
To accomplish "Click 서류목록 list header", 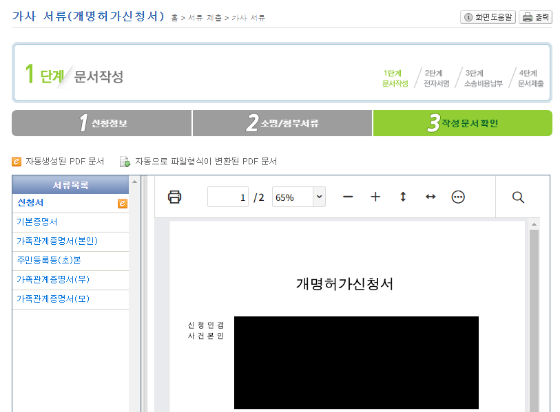I will coord(70,185).
